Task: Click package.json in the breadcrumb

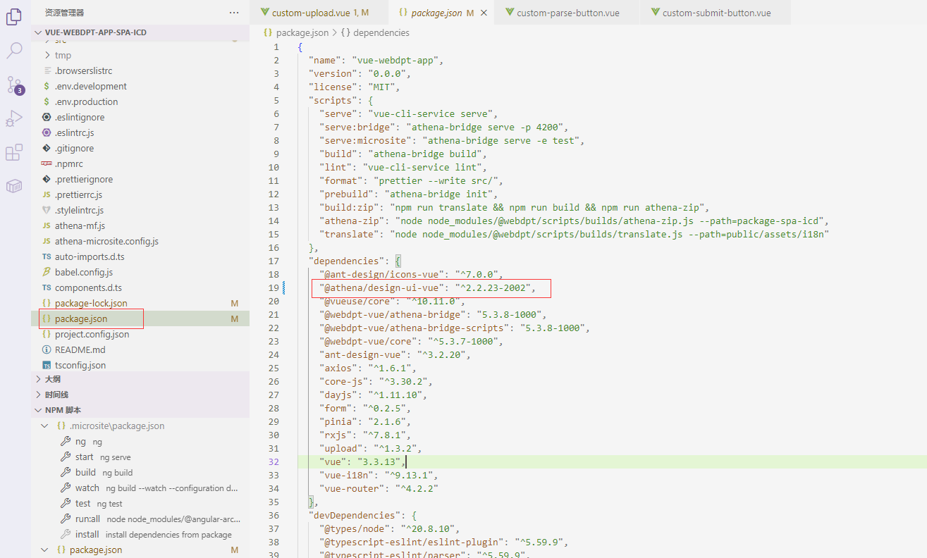Action: click(x=302, y=32)
